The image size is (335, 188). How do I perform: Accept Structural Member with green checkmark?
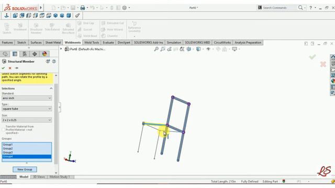(3, 68)
